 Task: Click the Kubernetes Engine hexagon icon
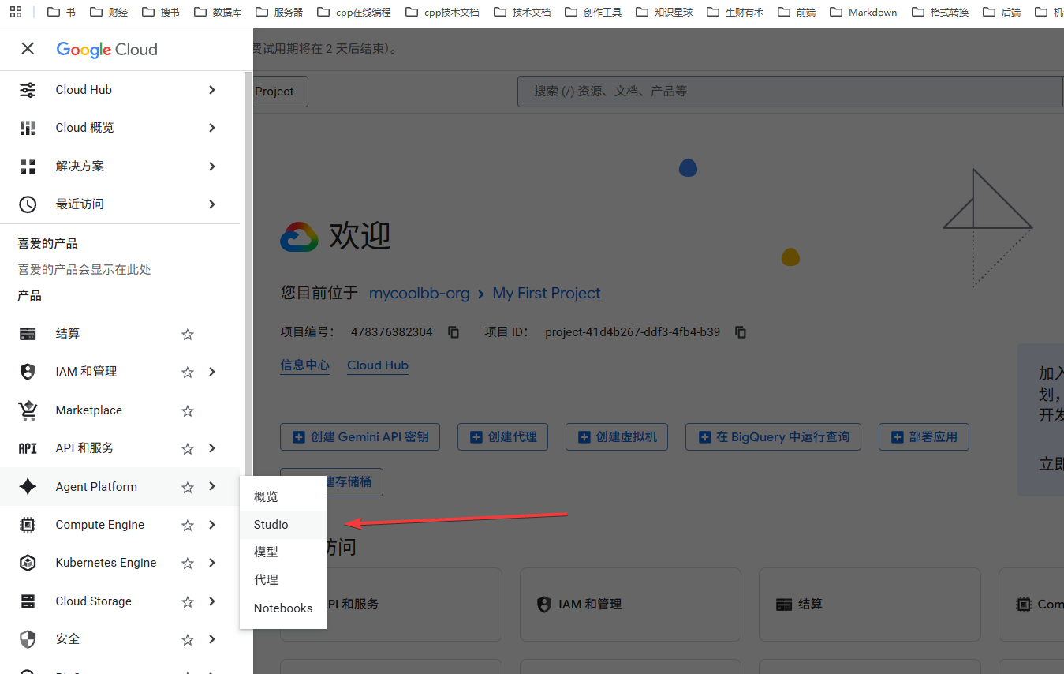click(28, 563)
